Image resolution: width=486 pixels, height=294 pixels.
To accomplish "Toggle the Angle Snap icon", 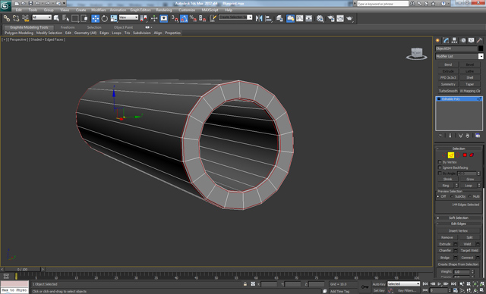I will pos(184,18).
